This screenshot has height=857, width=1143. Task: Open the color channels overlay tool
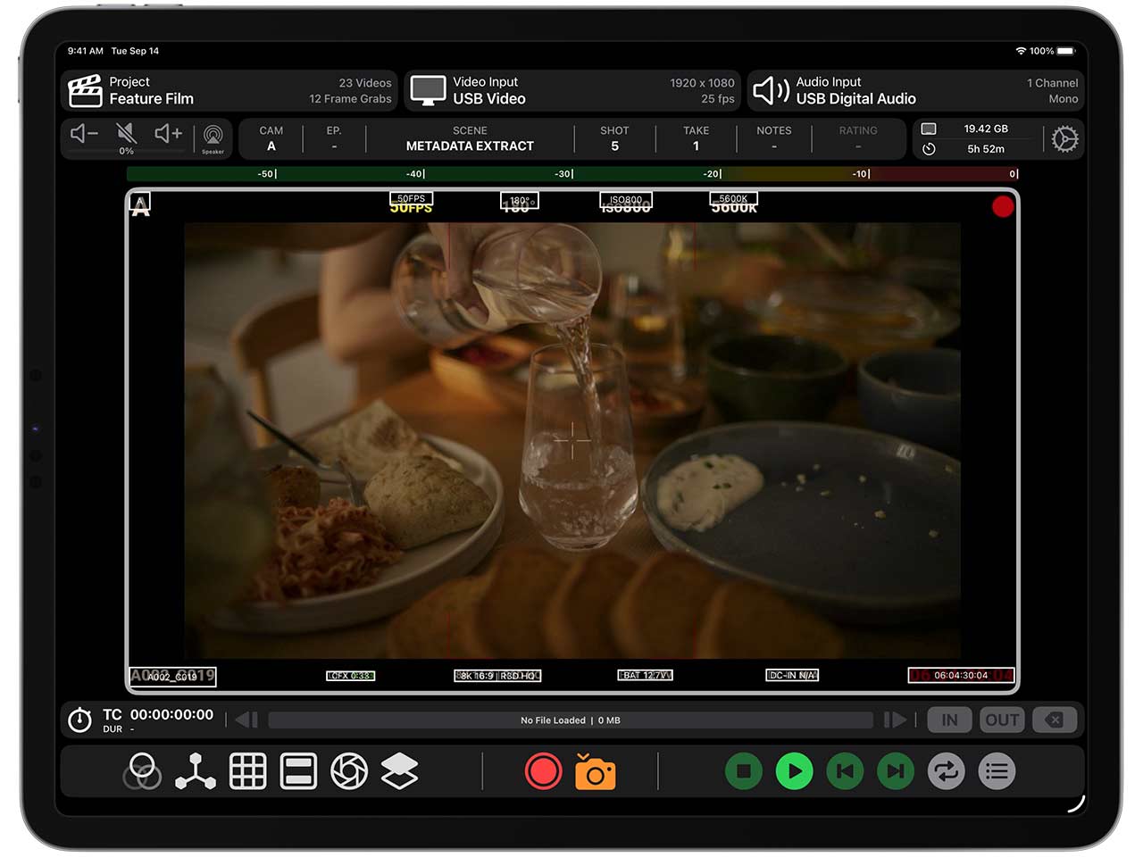(145, 771)
